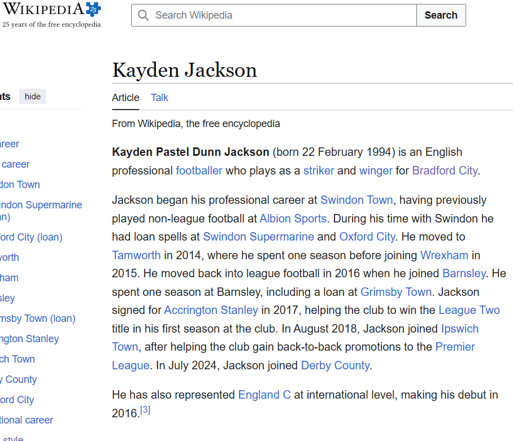Select the Article tab
The width and height of the screenshot is (513, 441).
(125, 98)
